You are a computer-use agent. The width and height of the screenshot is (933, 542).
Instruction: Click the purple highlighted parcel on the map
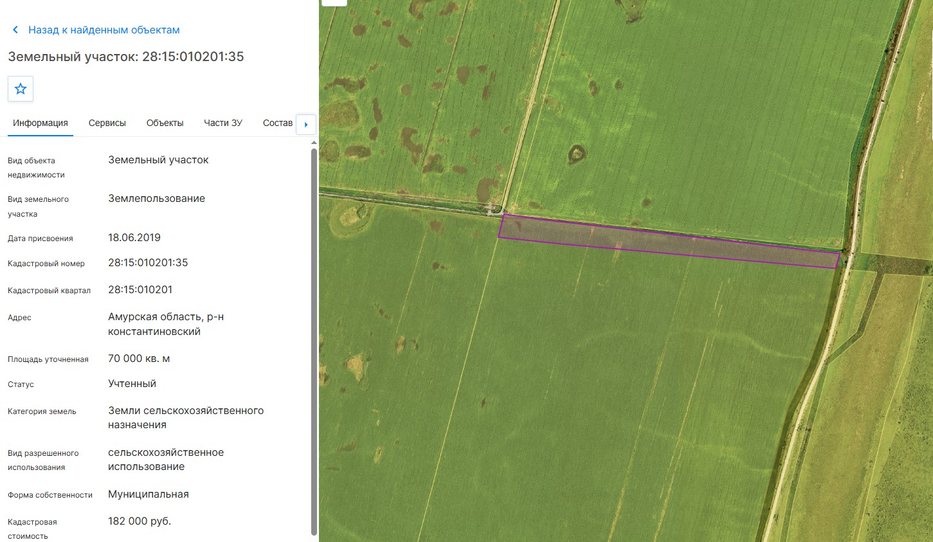669,241
